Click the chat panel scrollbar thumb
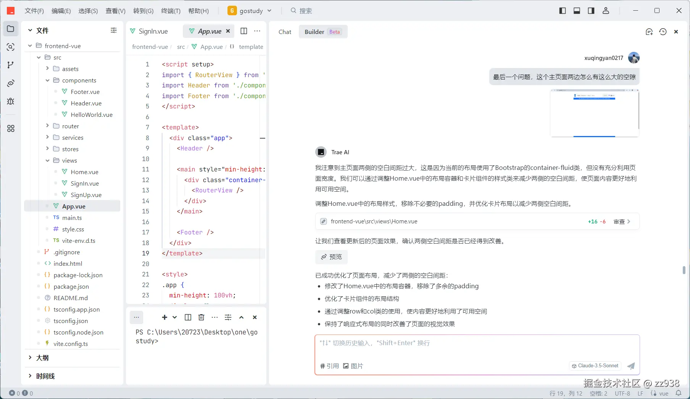The width and height of the screenshot is (690, 399). [x=684, y=270]
